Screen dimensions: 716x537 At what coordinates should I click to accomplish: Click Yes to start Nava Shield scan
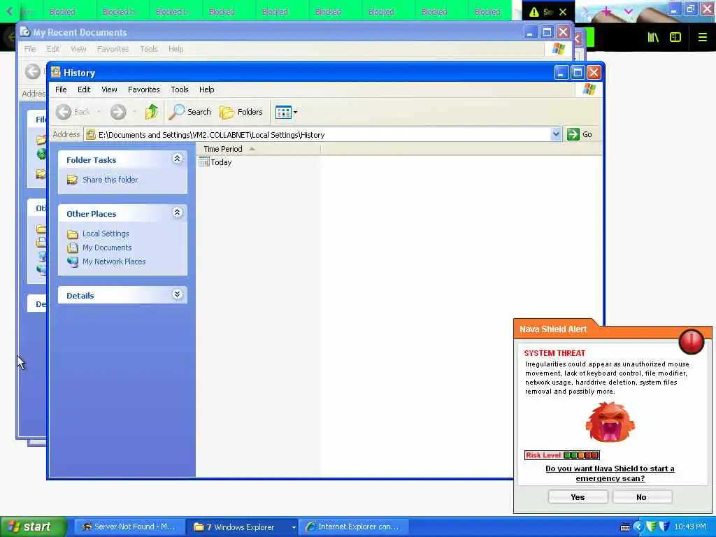click(578, 497)
